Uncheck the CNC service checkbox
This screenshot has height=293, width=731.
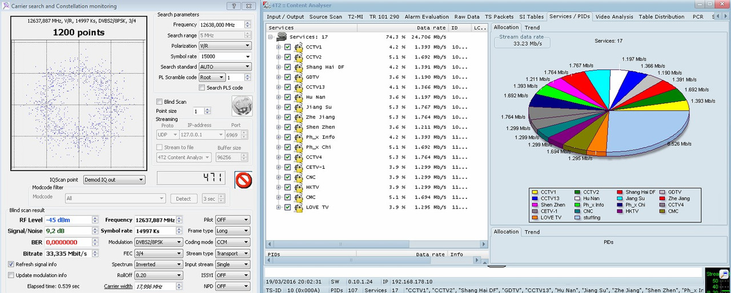(288, 177)
